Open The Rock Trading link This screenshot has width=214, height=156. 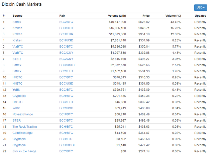click(x=25, y=127)
